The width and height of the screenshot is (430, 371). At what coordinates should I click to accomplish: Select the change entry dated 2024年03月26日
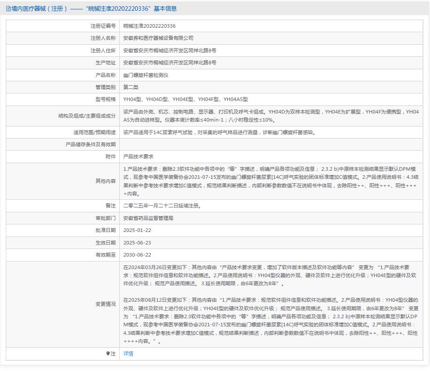tap(270, 275)
